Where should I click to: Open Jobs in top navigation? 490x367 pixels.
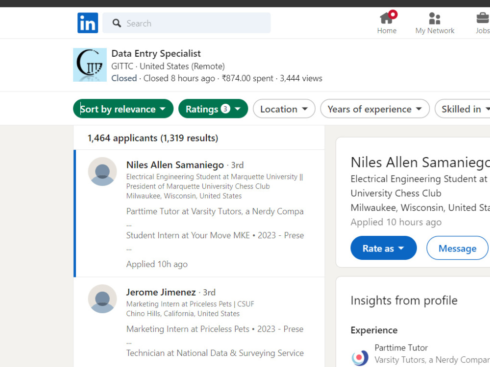tap(483, 23)
